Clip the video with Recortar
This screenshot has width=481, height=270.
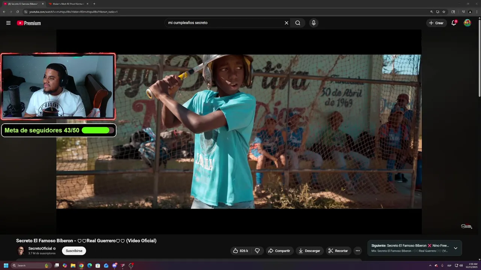click(x=338, y=250)
